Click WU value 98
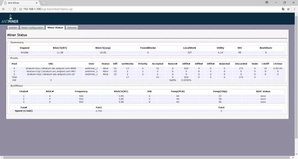The width and height of the screenshot is (298, 159). pyautogui.click(x=240, y=52)
